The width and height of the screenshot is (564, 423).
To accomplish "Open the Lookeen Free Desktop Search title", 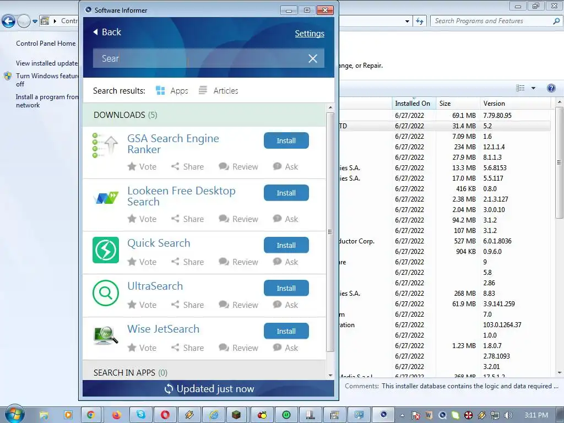I will (181, 196).
